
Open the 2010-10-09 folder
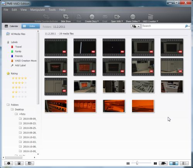pyautogui.click(x=28, y=151)
